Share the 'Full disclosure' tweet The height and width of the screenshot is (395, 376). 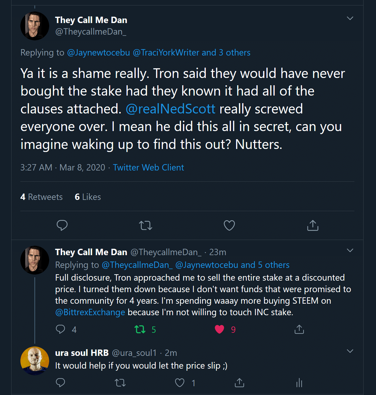point(299,329)
